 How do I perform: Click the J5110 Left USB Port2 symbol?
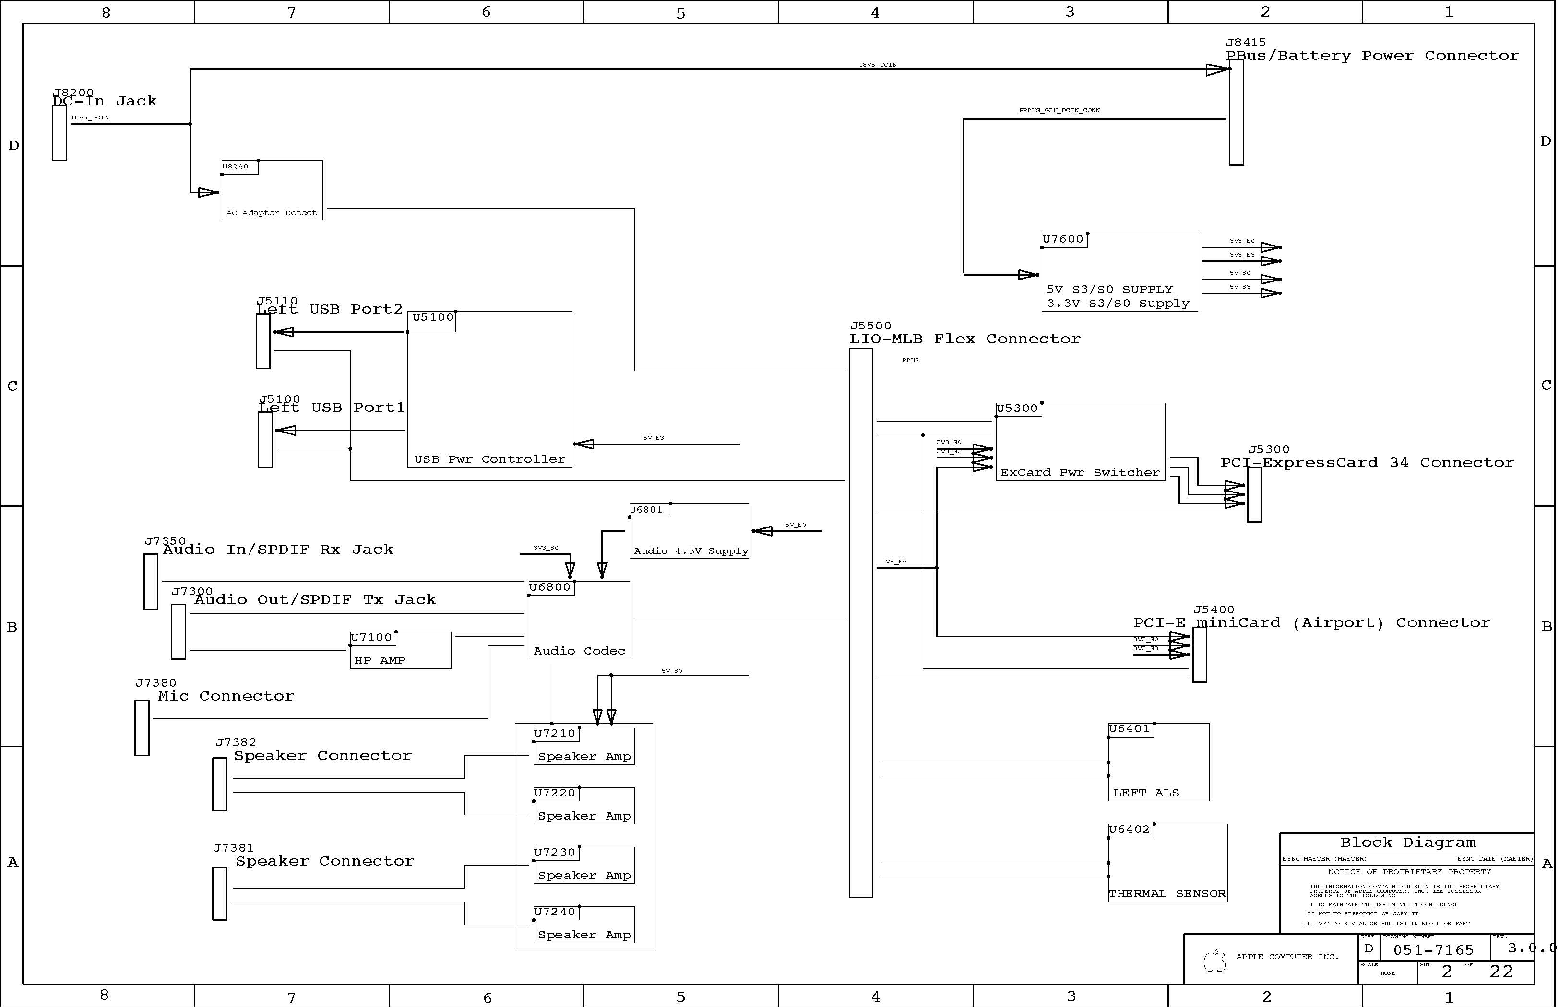coord(263,341)
